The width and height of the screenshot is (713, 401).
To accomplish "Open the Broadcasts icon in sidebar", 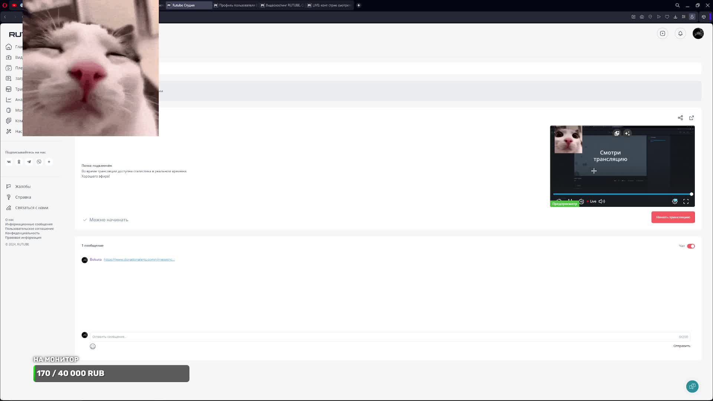I will pyautogui.click(x=9, y=89).
